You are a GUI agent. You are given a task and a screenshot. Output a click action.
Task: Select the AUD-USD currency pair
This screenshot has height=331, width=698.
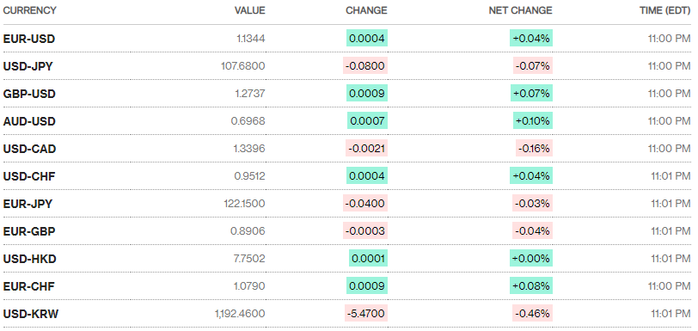(29, 121)
